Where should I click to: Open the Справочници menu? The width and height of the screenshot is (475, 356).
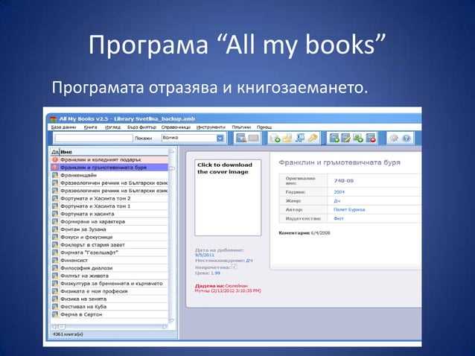point(176,127)
